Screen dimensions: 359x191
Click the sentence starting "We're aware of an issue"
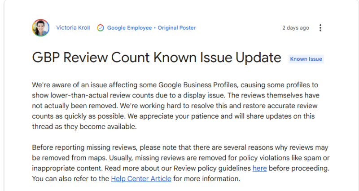(135, 85)
